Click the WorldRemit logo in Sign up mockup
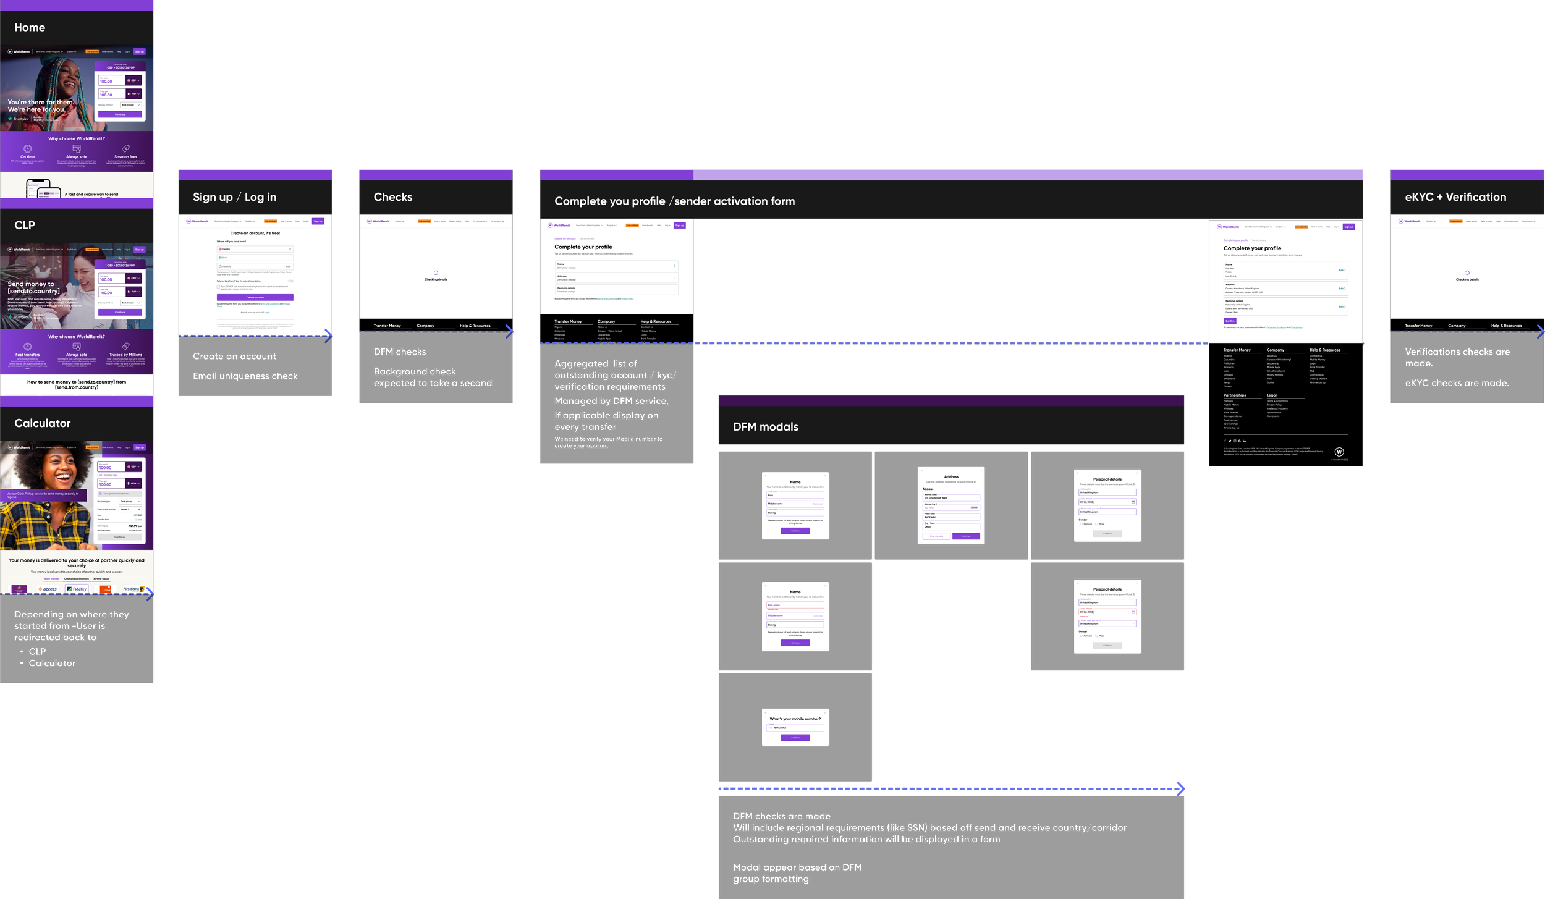1545x899 pixels. pyautogui.click(x=197, y=221)
